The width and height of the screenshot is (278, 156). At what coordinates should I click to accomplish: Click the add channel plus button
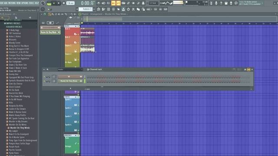coord(70,88)
